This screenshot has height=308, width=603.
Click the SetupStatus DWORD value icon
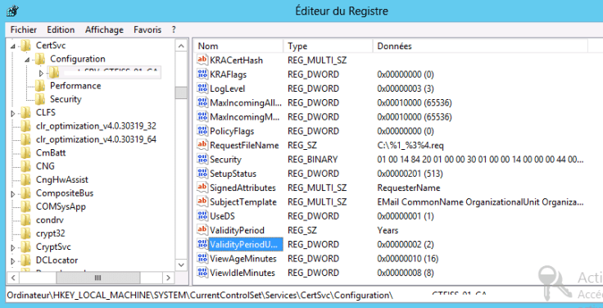tap(202, 174)
